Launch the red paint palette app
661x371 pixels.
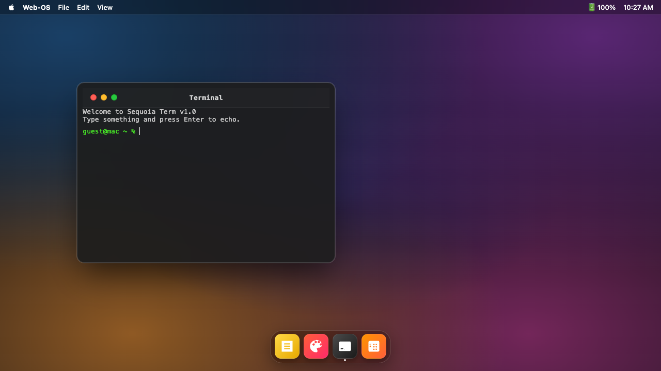(x=316, y=346)
